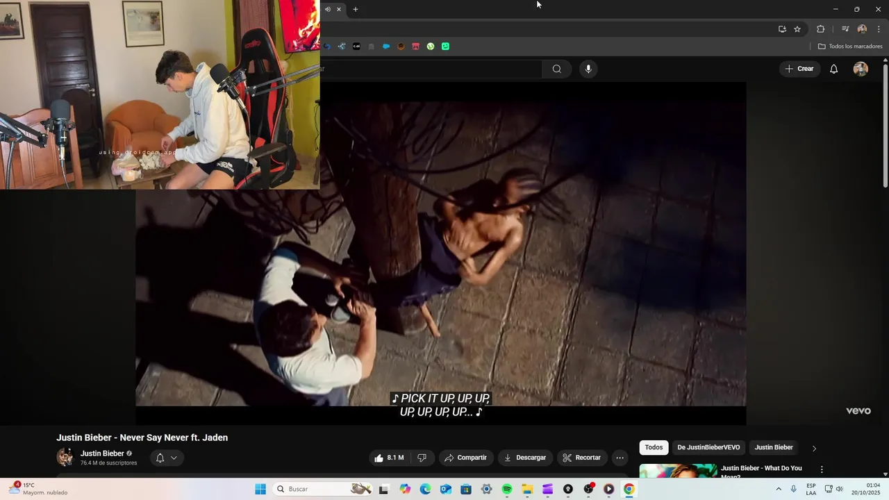Select the Todos filter chip
Viewport: 889px width, 500px height.
click(654, 447)
